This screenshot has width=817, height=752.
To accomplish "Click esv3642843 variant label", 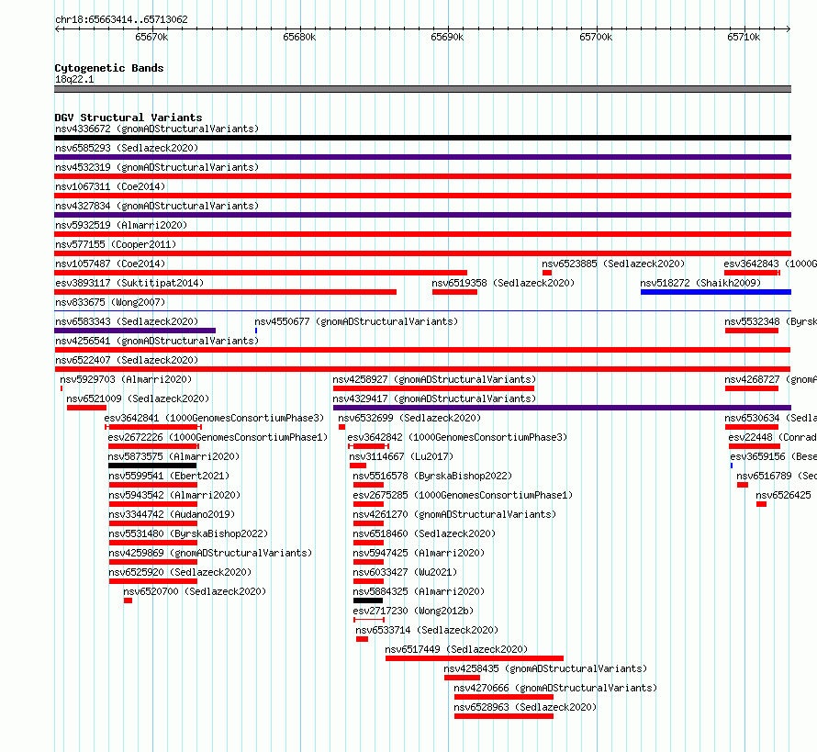I will [x=770, y=264].
